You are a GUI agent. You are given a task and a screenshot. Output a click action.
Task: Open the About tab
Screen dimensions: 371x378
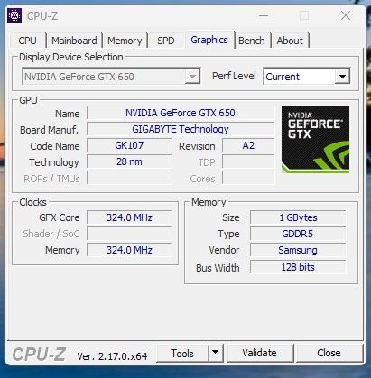(x=290, y=41)
